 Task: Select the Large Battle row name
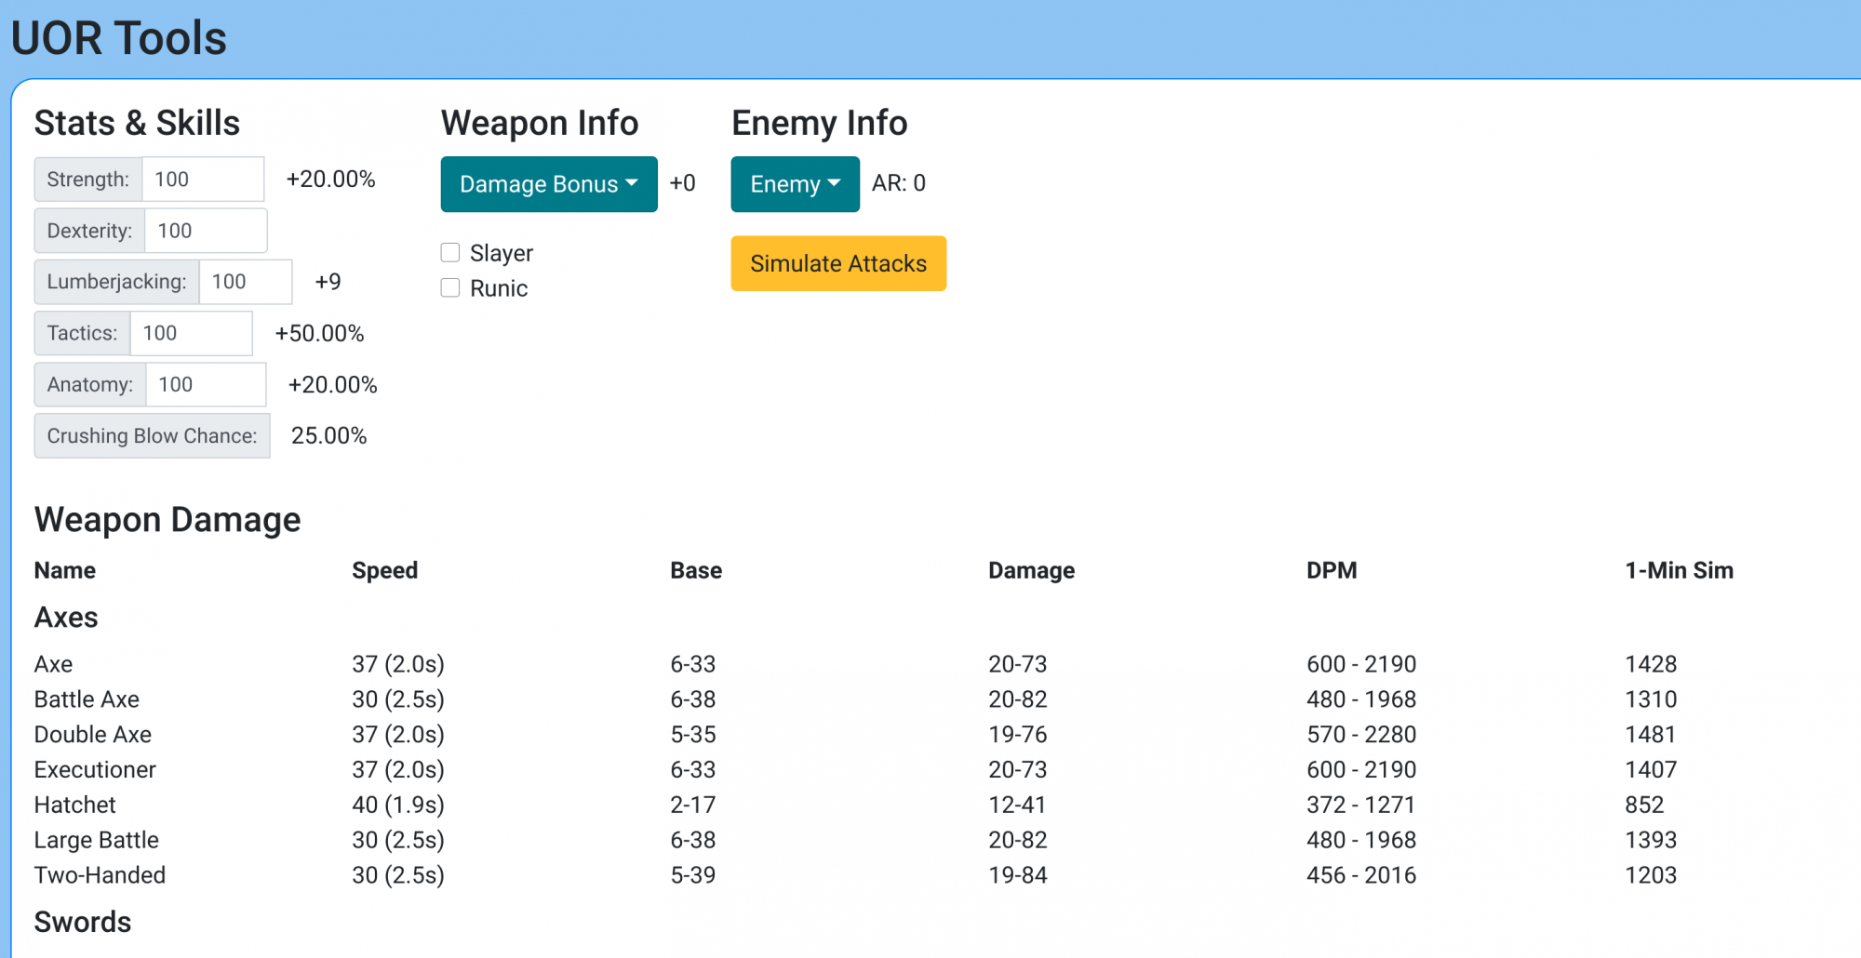click(97, 840)
